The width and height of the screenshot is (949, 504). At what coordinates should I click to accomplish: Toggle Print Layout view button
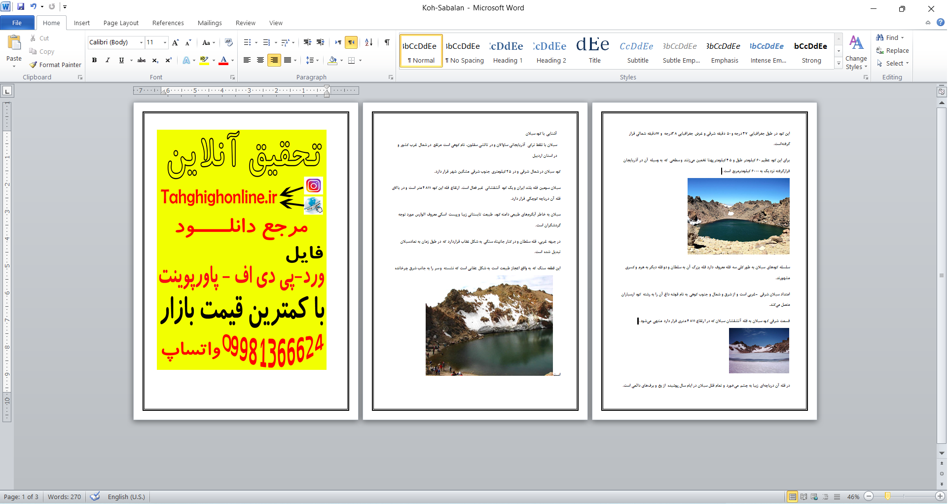pos(792,497)
